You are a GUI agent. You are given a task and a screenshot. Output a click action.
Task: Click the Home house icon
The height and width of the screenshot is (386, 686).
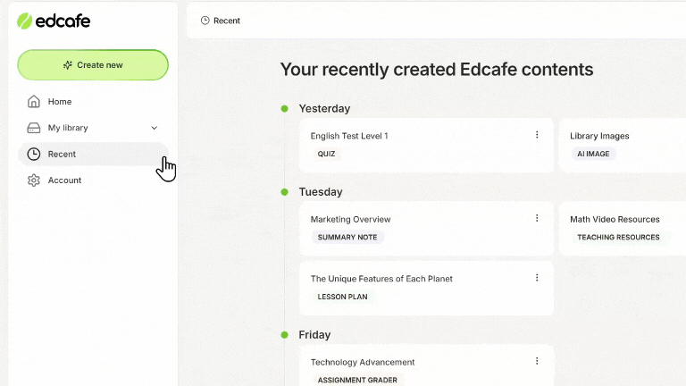(x=34, y=102)
